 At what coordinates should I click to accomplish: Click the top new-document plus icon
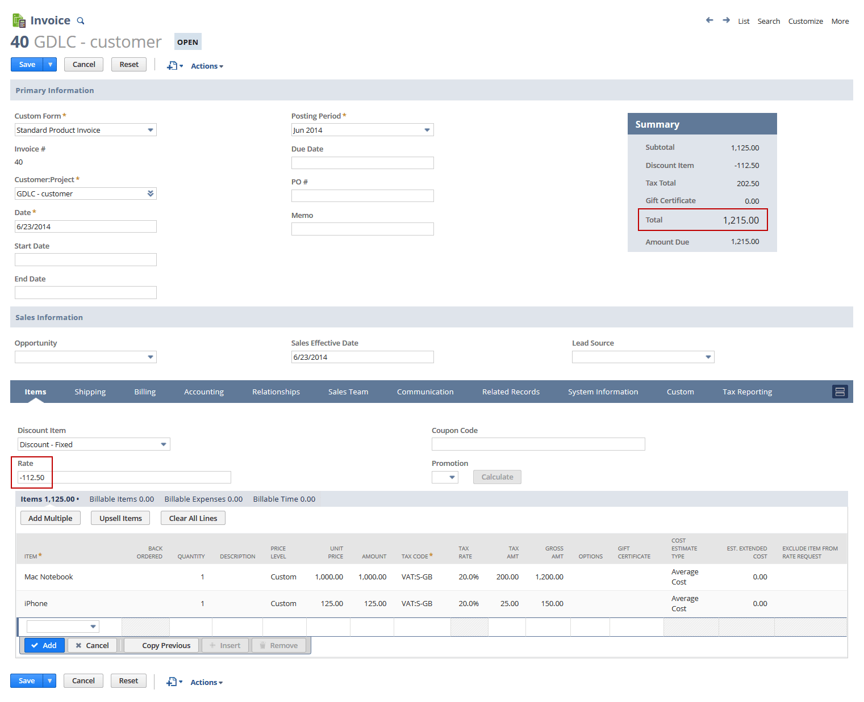tap(172, 66)
